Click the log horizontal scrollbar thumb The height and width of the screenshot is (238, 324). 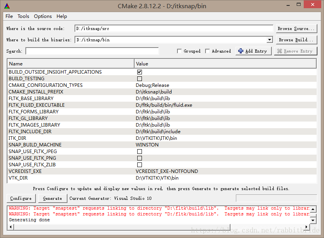click(x=122, y=227)
